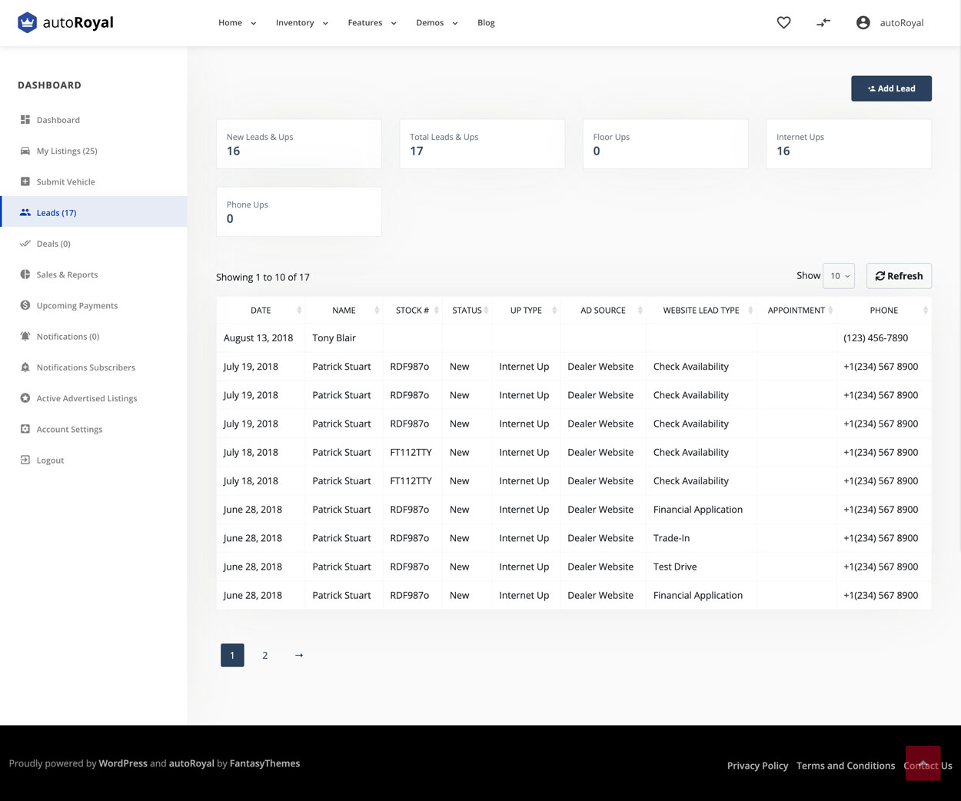The height and width of the screenshot is (801, 961).
Task: Click the Upcoming Payments dollar icon
Action: click(25, 305)
